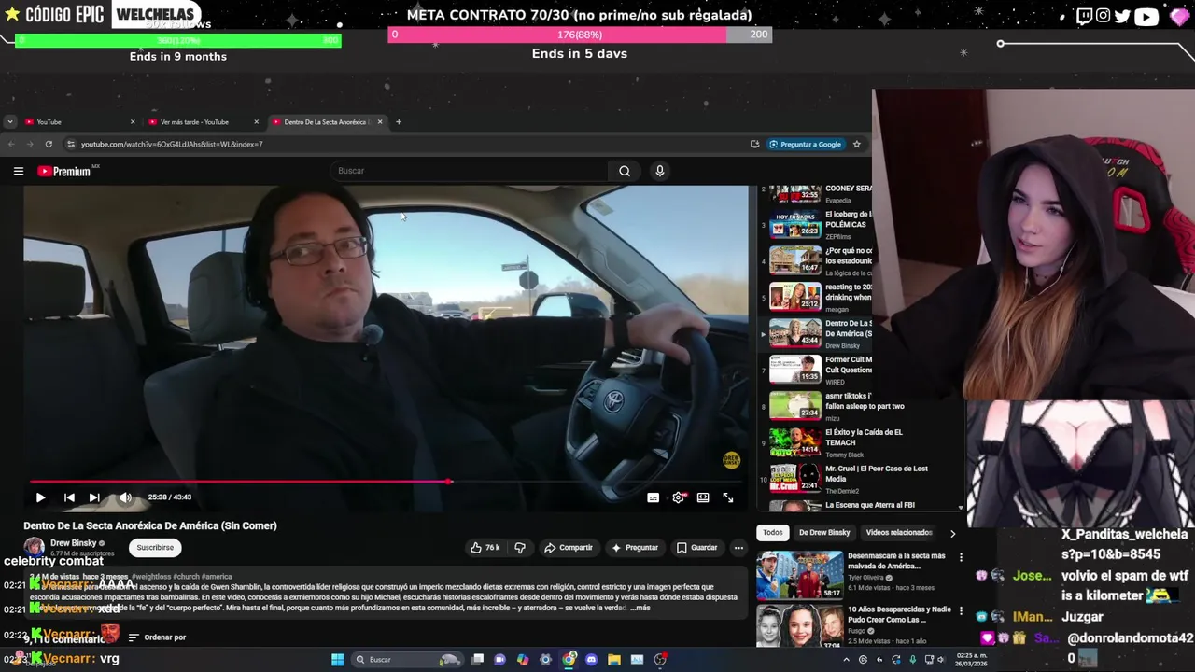Click the Preguntar button below video
The image size is (1195, 672).
[x=635, y=548]
